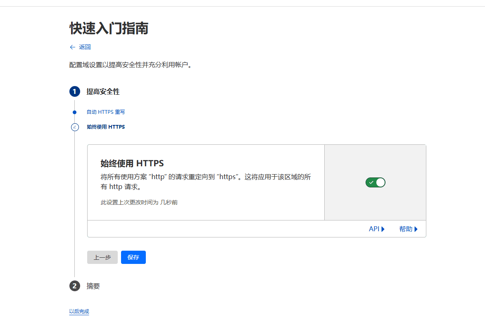Click the arrow icon next to 帮助
This screenshot has height=333, width=485.
coord(417,228)
